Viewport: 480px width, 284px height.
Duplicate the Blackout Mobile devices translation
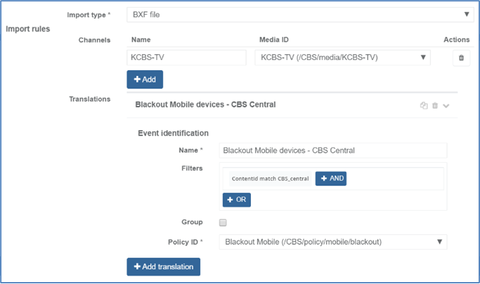(x=424, y=106)
